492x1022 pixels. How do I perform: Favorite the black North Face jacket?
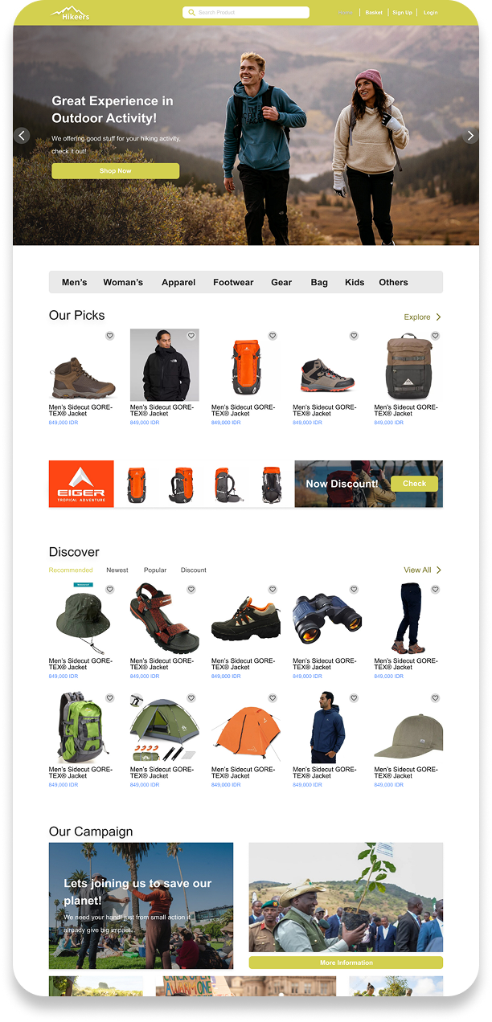click(x=191, y=336)
